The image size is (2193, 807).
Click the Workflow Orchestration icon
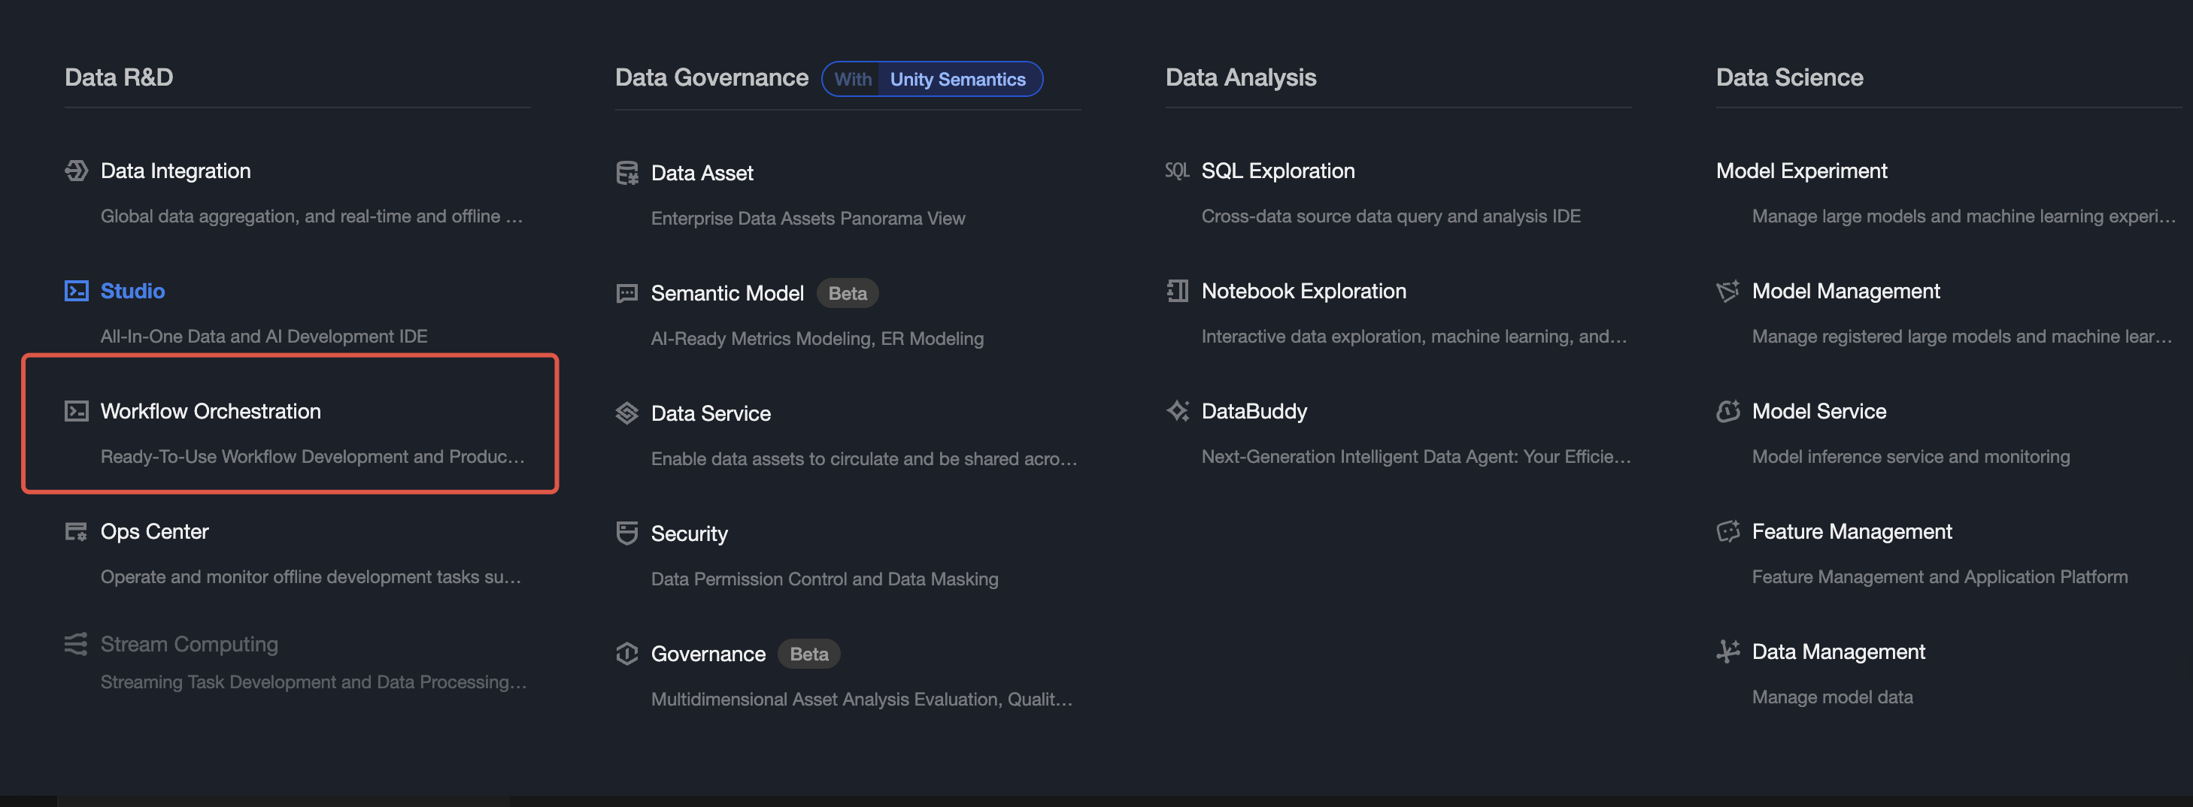[77, 412]
